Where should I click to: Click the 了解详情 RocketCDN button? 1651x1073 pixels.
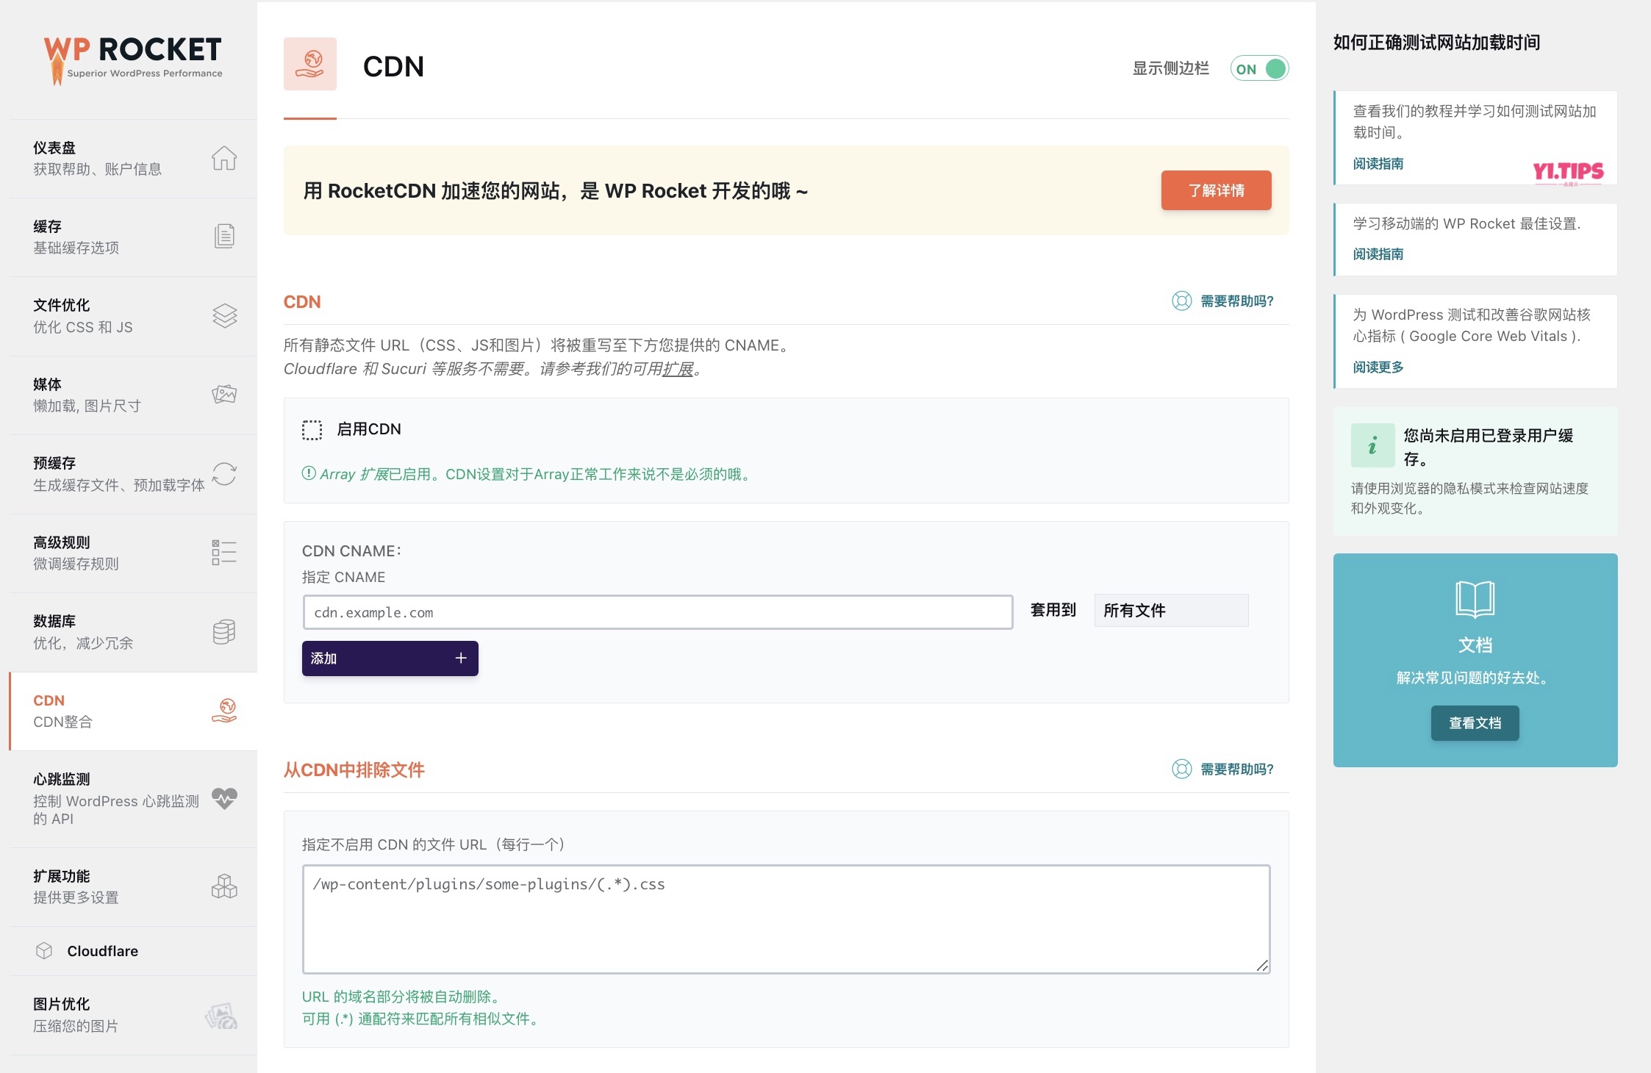pos(1217,190)
